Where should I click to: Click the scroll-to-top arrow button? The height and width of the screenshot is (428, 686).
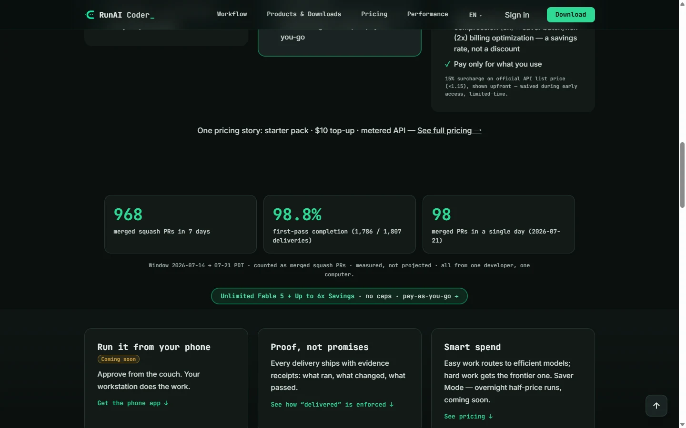tap(656, 406)
